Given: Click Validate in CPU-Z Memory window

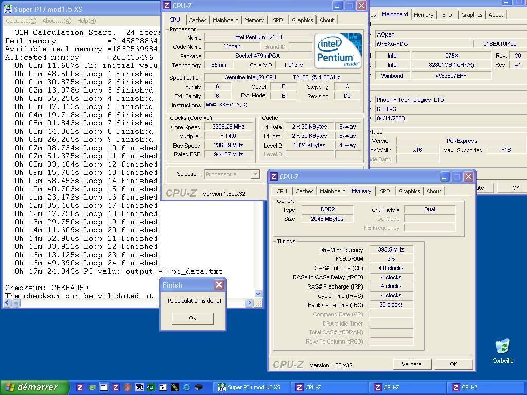Looking at the screenshot, I should point(412,364).
